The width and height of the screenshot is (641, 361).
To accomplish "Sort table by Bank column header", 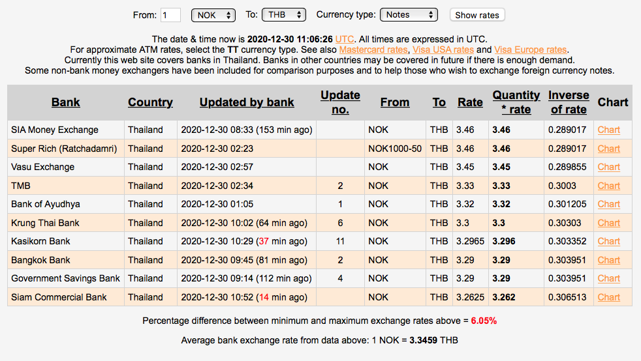I will [x=66, y=102].
